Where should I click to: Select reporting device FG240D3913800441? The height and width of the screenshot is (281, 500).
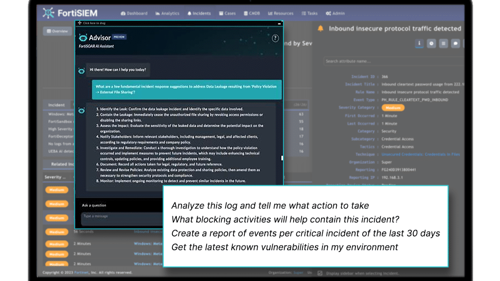399,170
